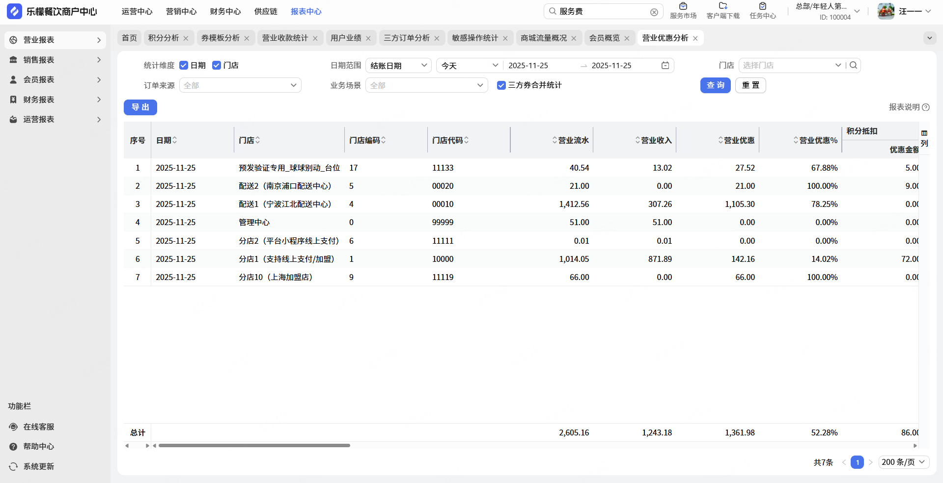Click the store search magnifier icon

[854, 65]
